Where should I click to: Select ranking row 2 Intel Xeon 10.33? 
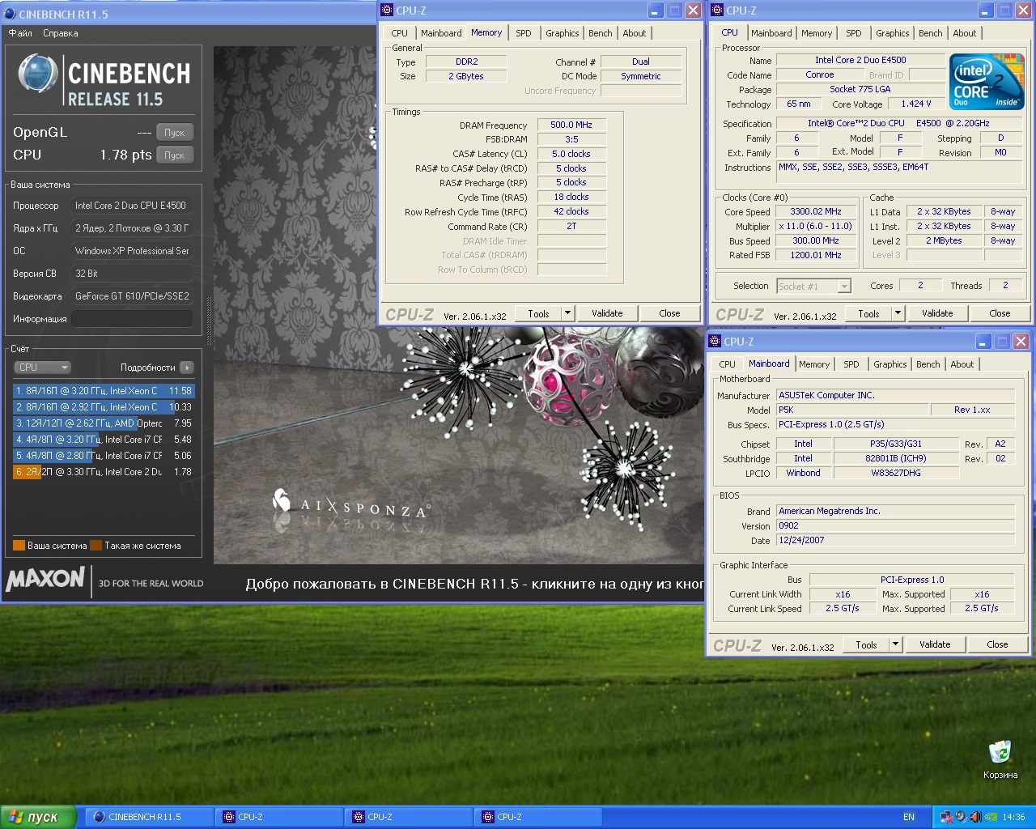103,407
